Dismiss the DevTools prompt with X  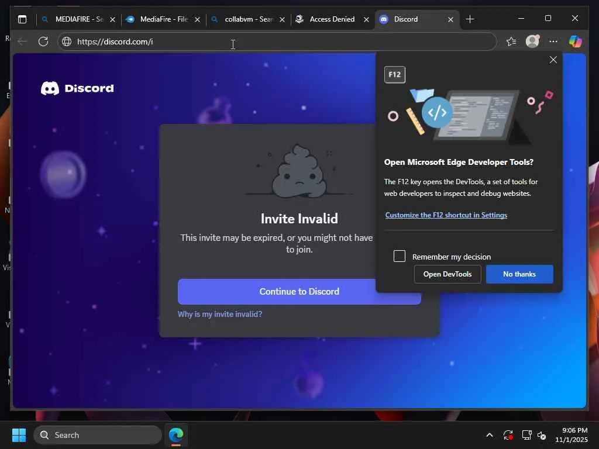coord(553,60)
